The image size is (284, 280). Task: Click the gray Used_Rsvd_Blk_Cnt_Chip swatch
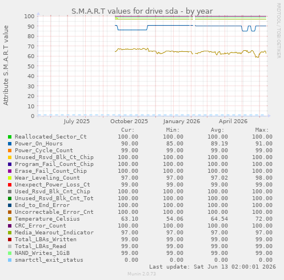coord(10,192)
